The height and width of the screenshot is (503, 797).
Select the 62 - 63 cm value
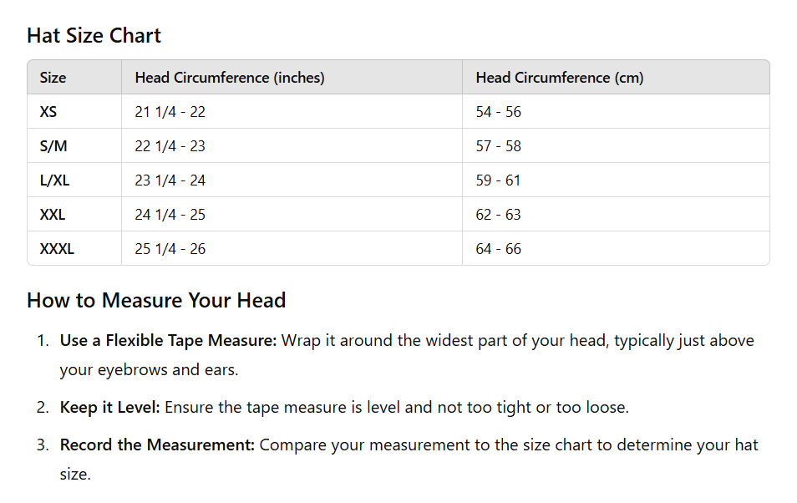coord(498,215)
